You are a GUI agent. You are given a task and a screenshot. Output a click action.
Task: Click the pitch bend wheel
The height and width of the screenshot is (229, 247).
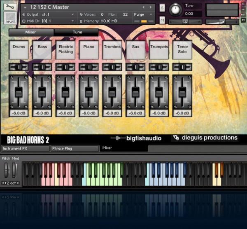(7, 171)
